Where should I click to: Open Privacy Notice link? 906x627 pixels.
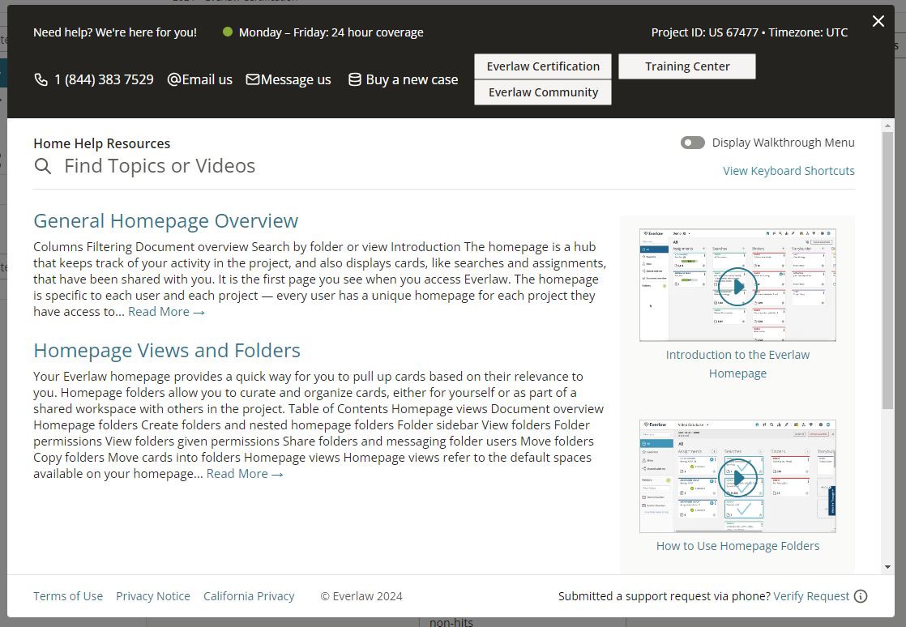tap(153, 596)
